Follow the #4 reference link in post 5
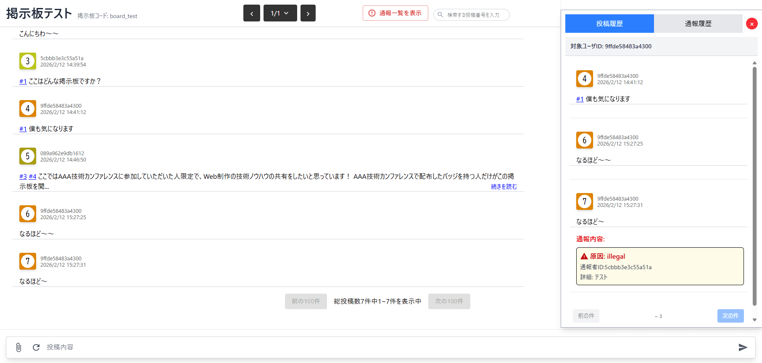762x363 pixels. tap(32, 177)
